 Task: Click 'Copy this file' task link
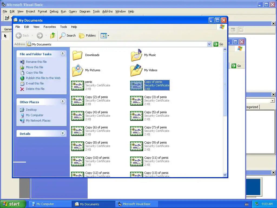[x=34, y=73]
